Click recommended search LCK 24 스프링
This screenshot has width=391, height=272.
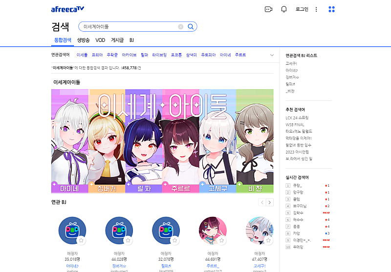point(297,118)
